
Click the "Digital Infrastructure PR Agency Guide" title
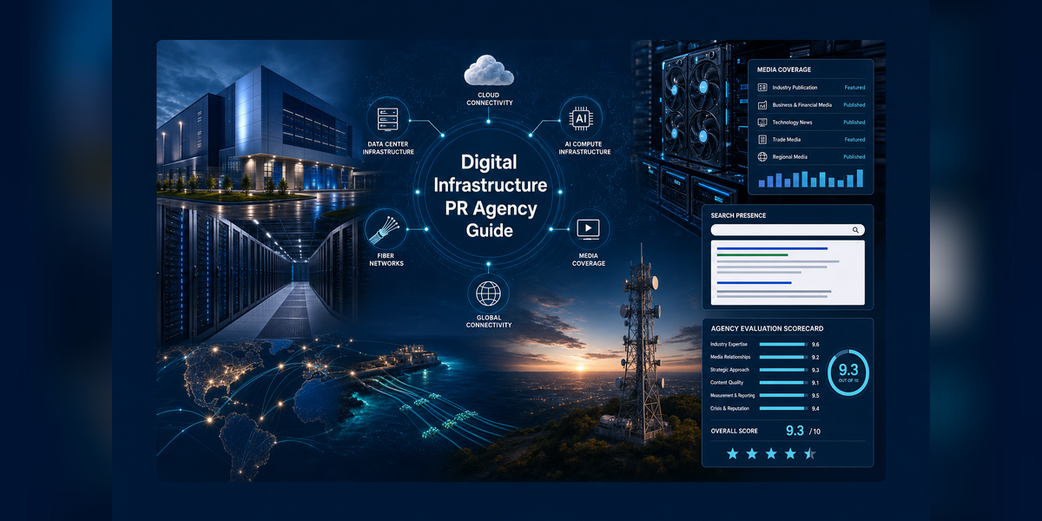tap(491, 196)
